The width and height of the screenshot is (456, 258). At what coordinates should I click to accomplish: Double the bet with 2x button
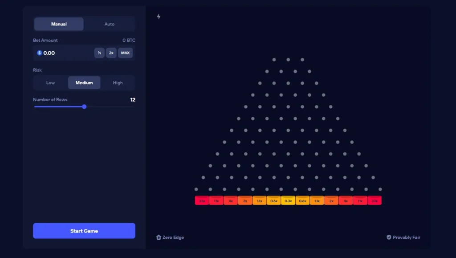[x=111, y=53]
